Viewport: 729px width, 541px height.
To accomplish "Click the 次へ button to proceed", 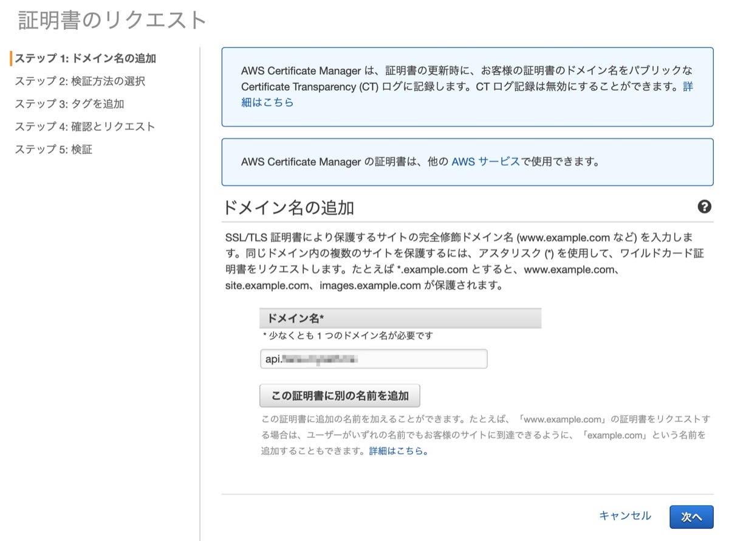I will click(691, 515).
